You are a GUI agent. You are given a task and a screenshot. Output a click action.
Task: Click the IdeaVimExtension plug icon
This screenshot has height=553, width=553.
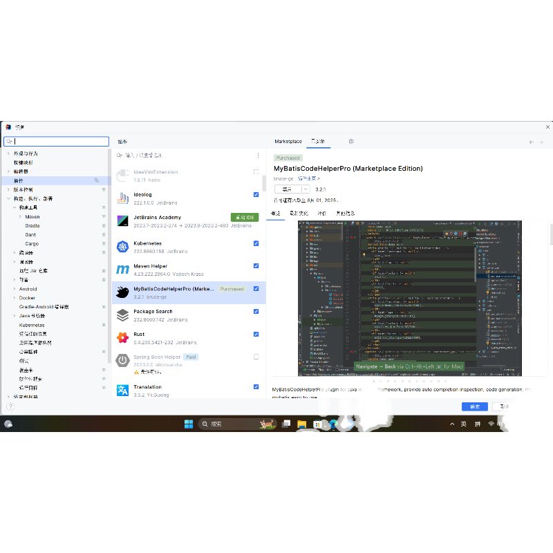(122, 176)
